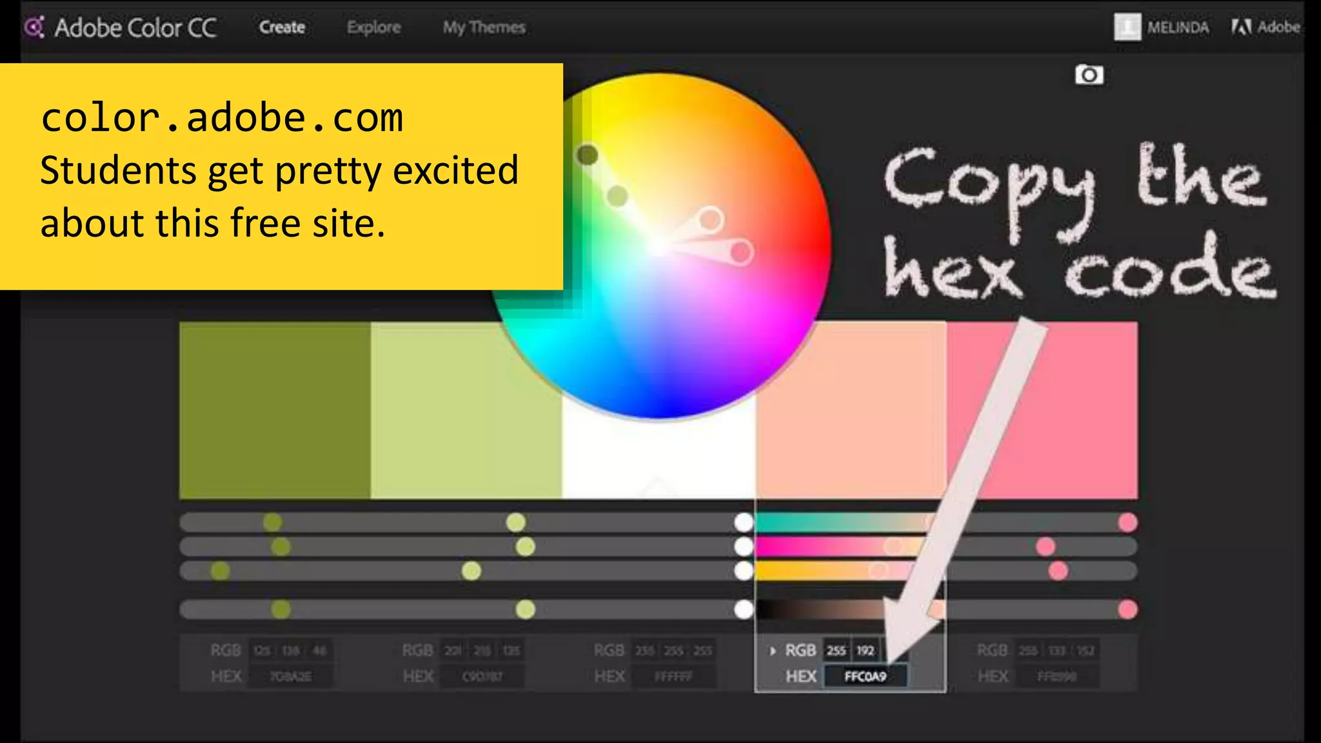The image size is (1321, 743).
Task: Select the peach marker on the color wheel
Action: click(710, 219)
